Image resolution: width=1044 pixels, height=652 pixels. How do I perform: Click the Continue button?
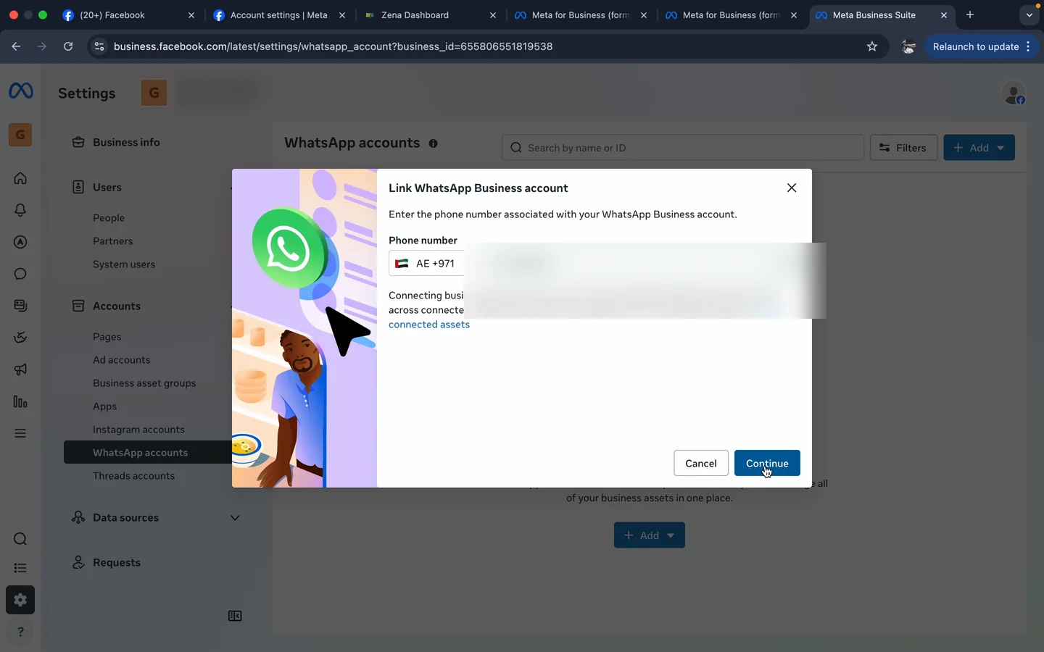click(767, 464)
